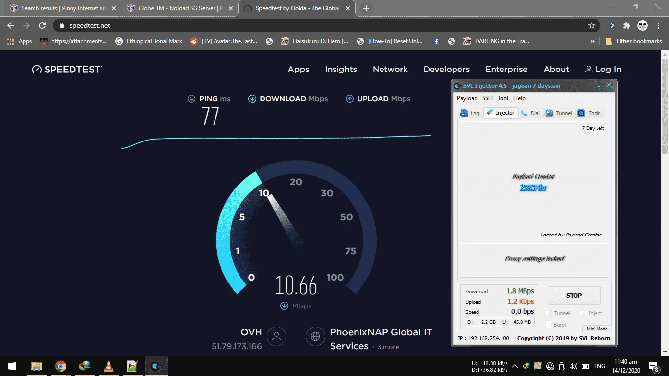Open the Tool menu in SVL Injector
Screen dimensions: 669x376
click(503, 98)
